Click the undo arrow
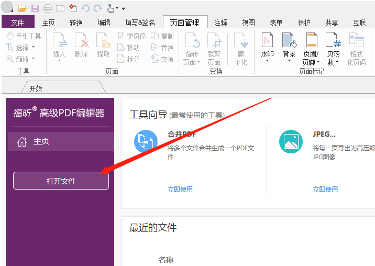375x266 pixels. coord(85,8)
